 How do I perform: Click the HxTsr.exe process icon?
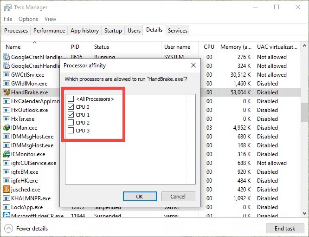coord(6,119)
